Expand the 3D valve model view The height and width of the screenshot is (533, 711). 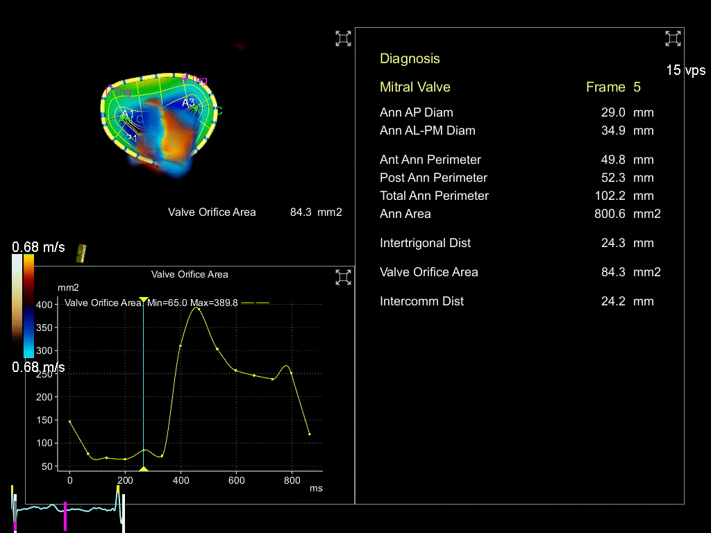pos(343,39)
